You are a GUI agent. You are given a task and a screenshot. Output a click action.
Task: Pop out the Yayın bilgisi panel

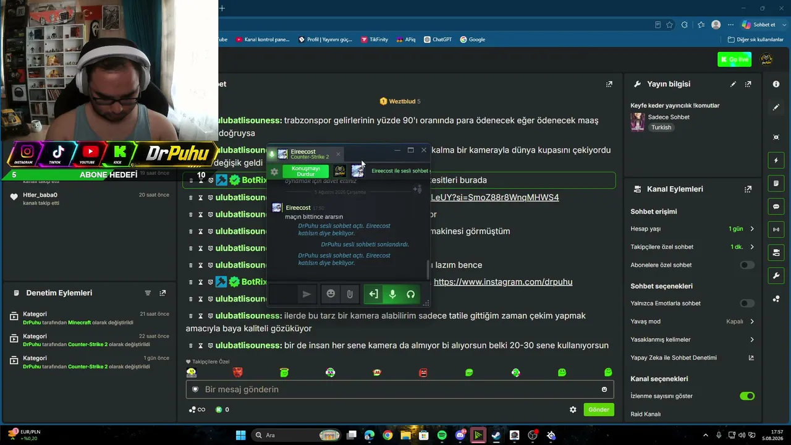(748, 84)
